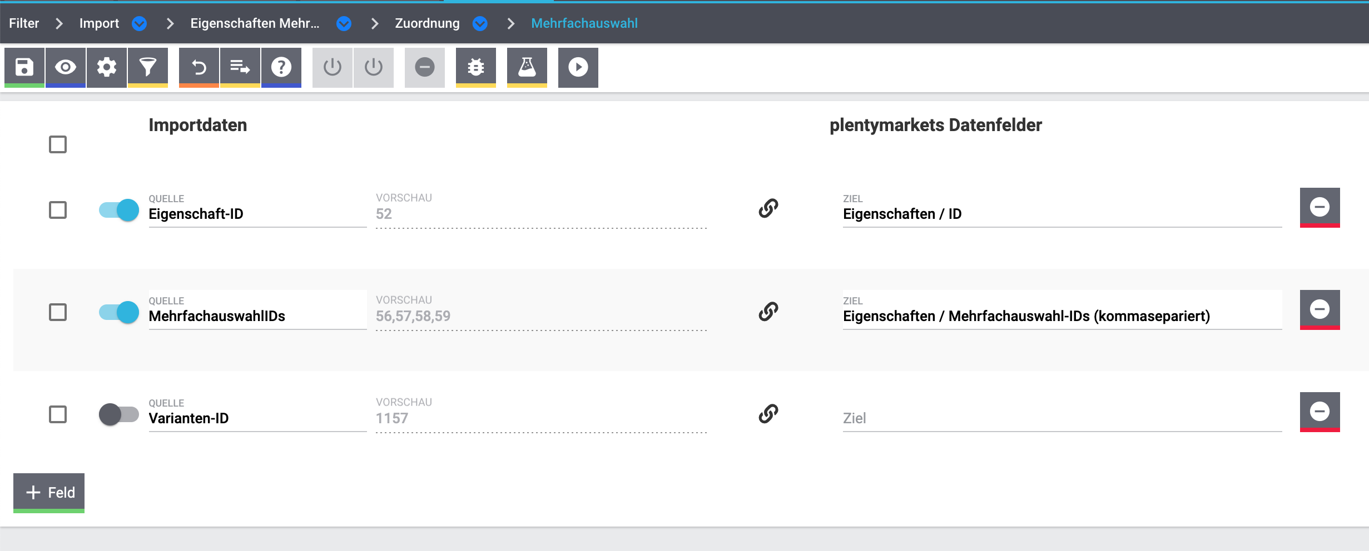1369x551 pixels.
Task: Click the undo arrow icon
Action: pyautogui.click(x=199, y=67)
